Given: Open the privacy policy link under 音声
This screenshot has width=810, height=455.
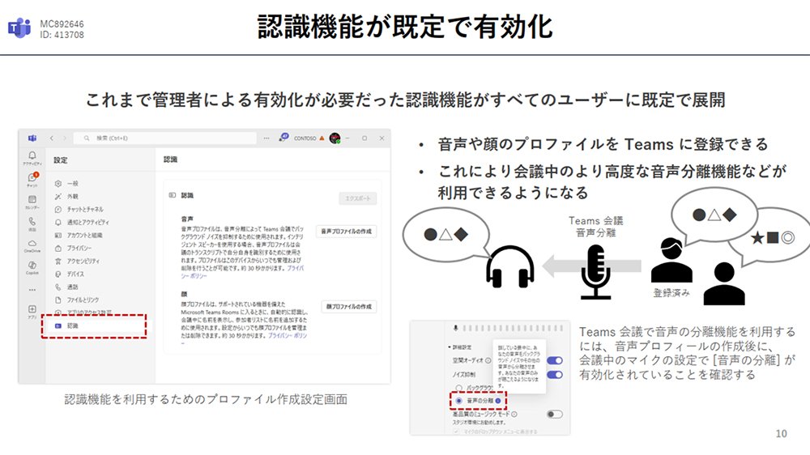Looking at the screenshot, I should [296, 269].
